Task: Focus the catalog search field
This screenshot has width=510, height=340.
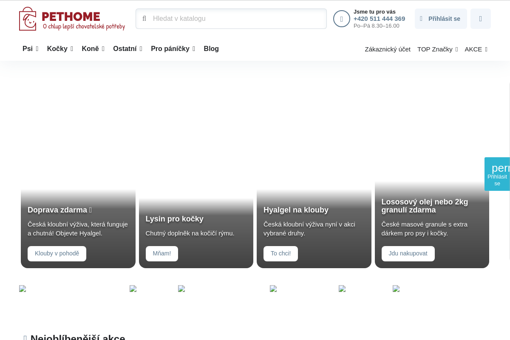Action: [231, 19]
